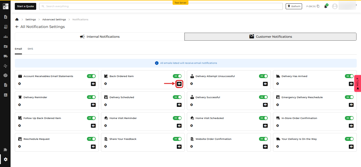
Task: Preview the Website Order Confirmation email
Action: point(265,146)
